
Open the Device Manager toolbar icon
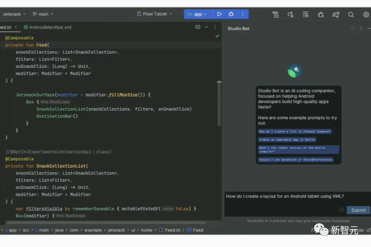point(276,14)
